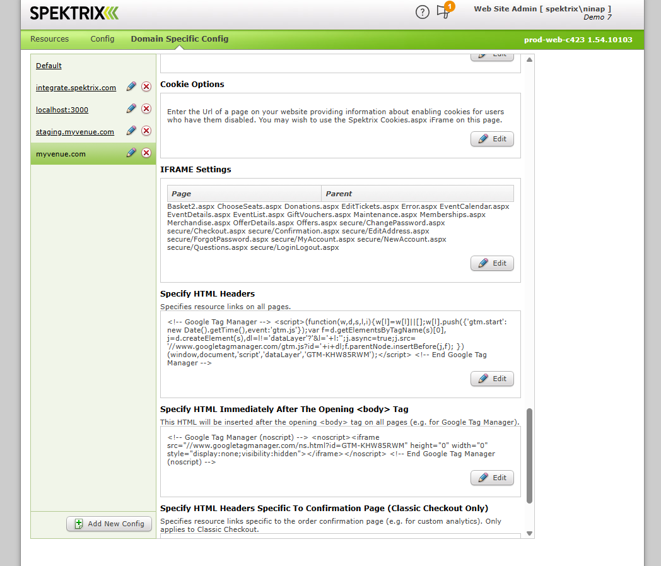Select the Domain Specific Config tab
The width and height of the screenshot is (661, 566).
point(180,39)
